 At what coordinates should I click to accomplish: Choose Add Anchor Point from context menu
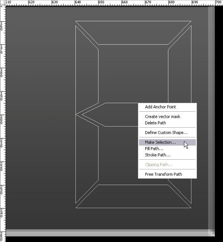[x=160, y=107]
